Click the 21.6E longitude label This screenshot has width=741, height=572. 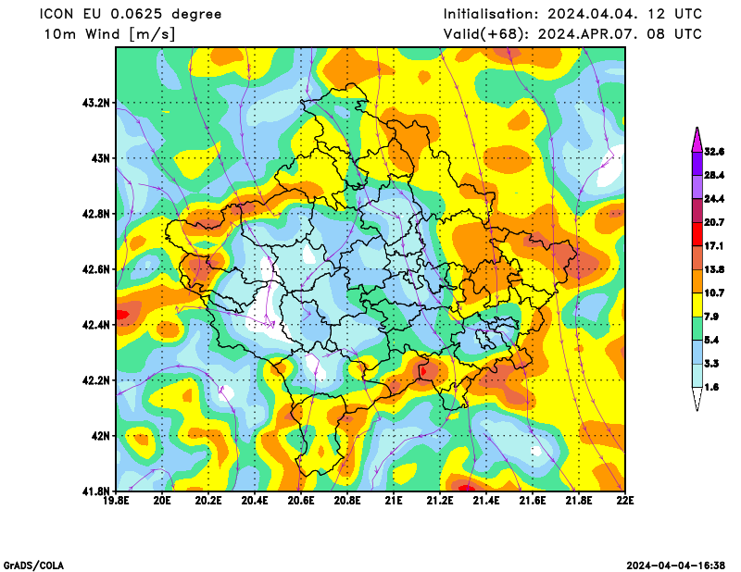[533, 501]
